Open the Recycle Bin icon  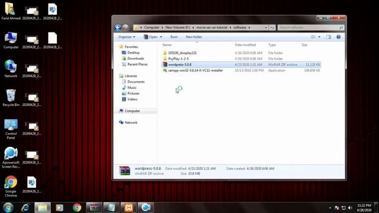[x=11, y=98]
